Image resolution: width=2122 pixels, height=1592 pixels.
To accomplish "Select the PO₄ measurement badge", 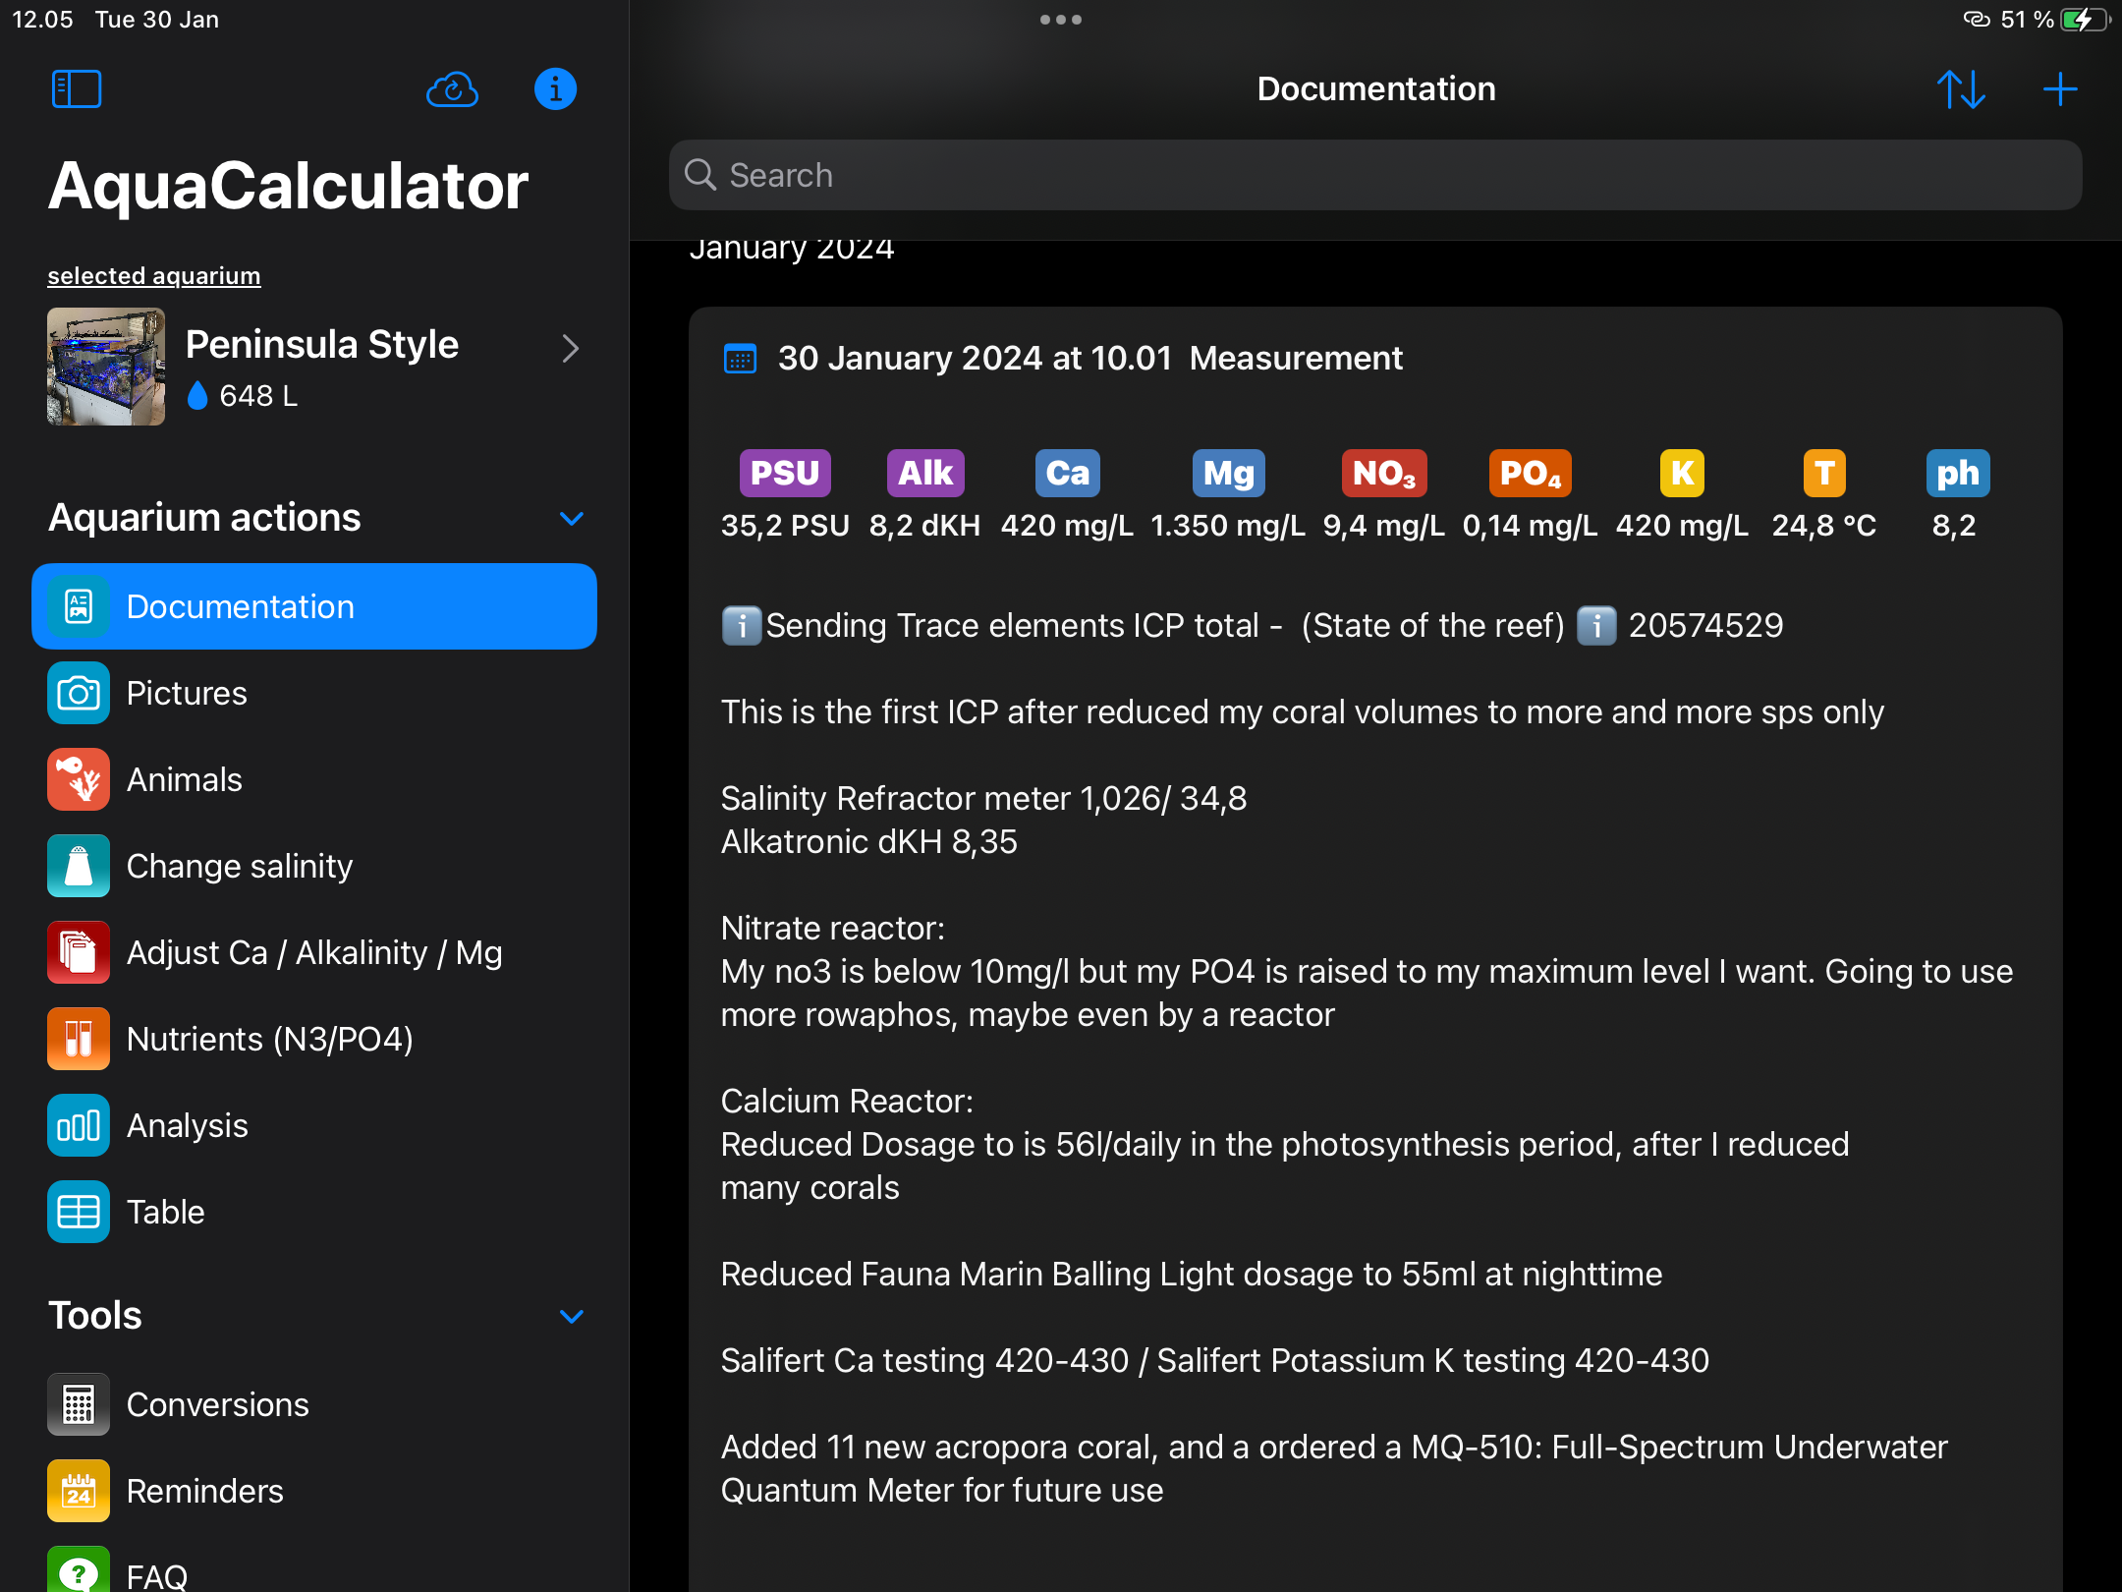I will coord(1530,474).
